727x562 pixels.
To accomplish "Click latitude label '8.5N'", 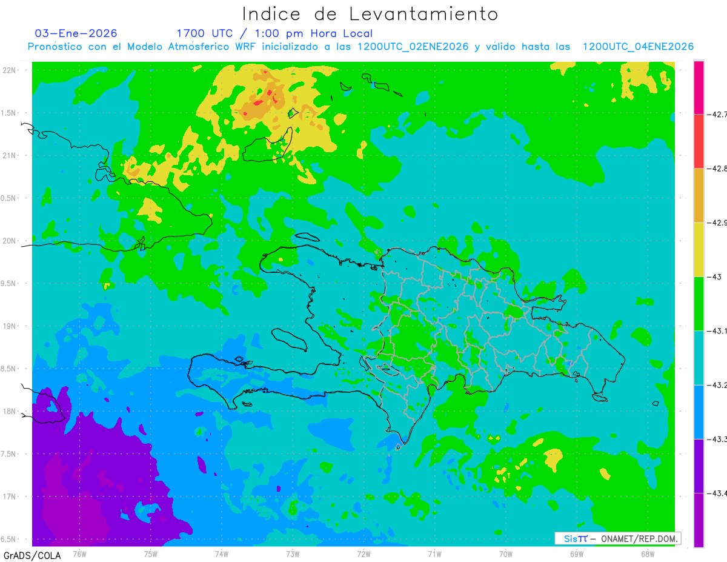I will 8,369.
